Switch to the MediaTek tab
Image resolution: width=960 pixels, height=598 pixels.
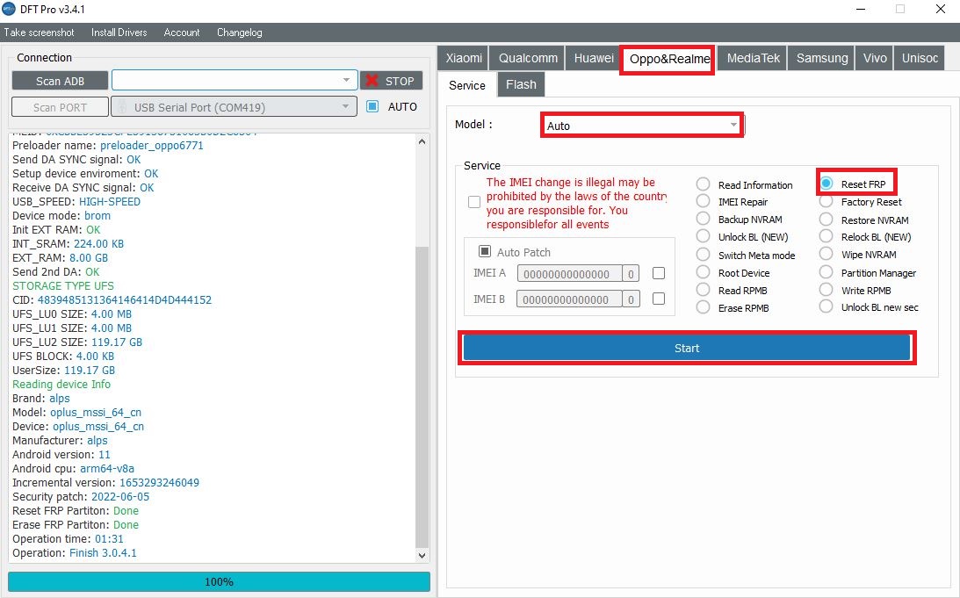(x=753, y=58)
